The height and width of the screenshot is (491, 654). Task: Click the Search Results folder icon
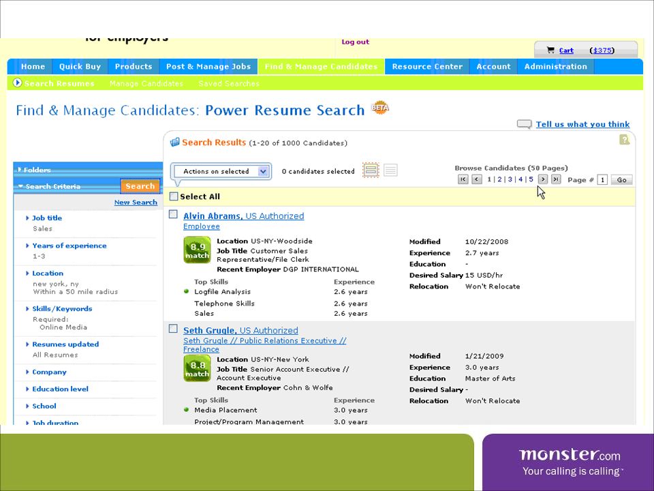(x=175, y=143)
